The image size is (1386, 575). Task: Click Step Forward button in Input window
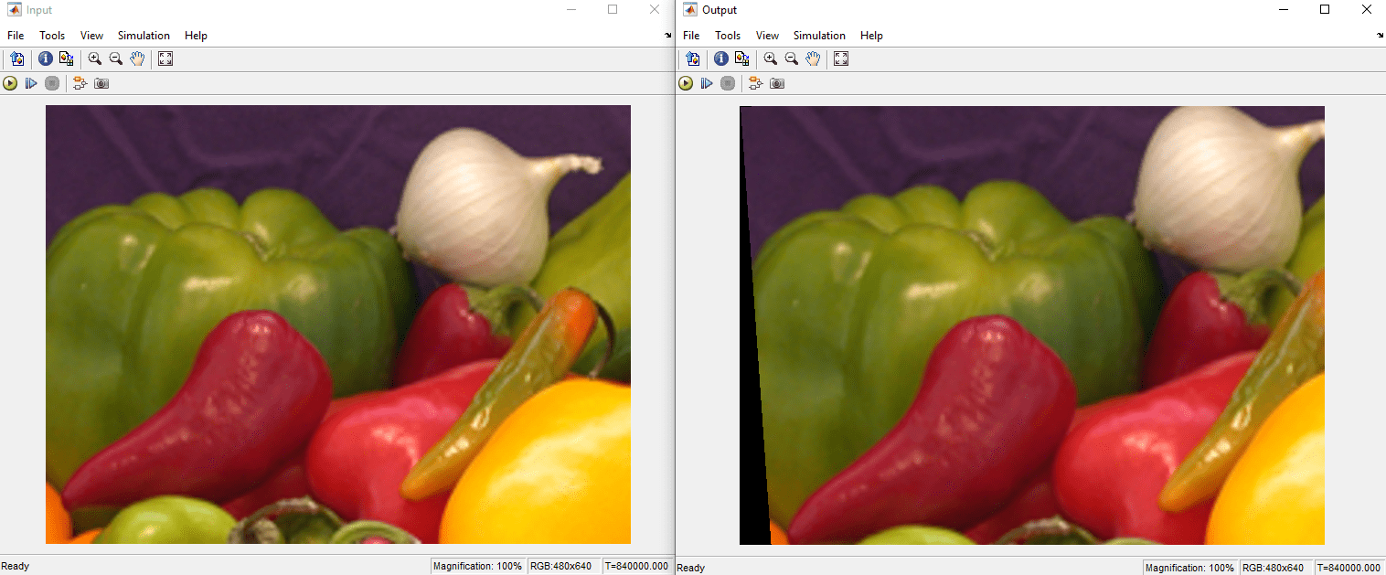click(x=31, y=83)
